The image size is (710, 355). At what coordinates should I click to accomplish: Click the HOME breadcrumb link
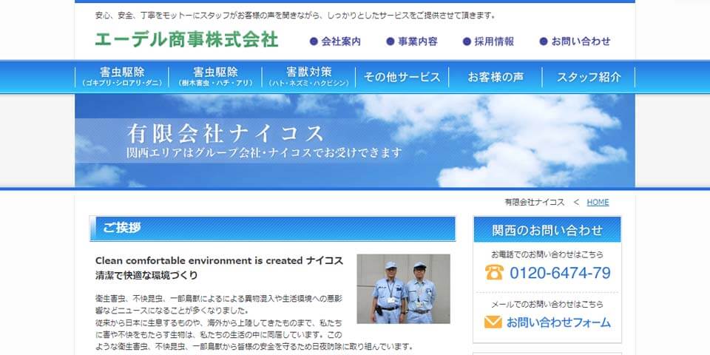tap(598, 203)
